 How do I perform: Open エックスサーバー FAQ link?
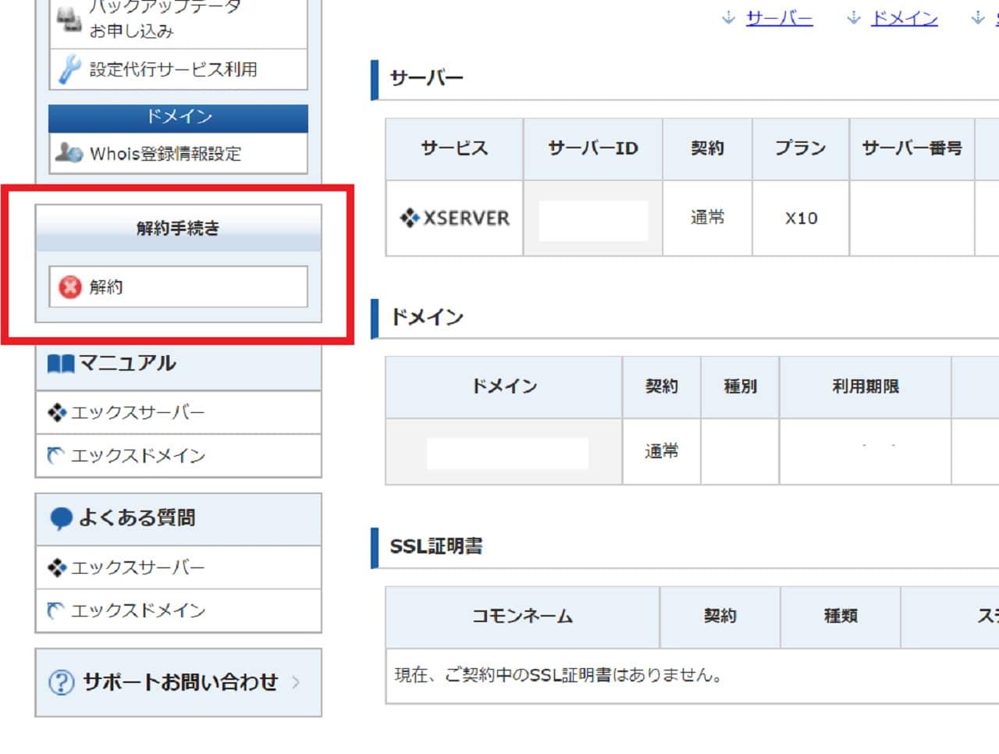[x=137, y=567]
